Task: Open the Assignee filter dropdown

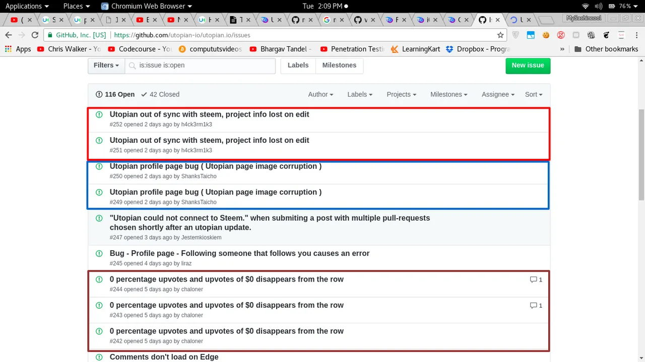Action: coord(498,95)
